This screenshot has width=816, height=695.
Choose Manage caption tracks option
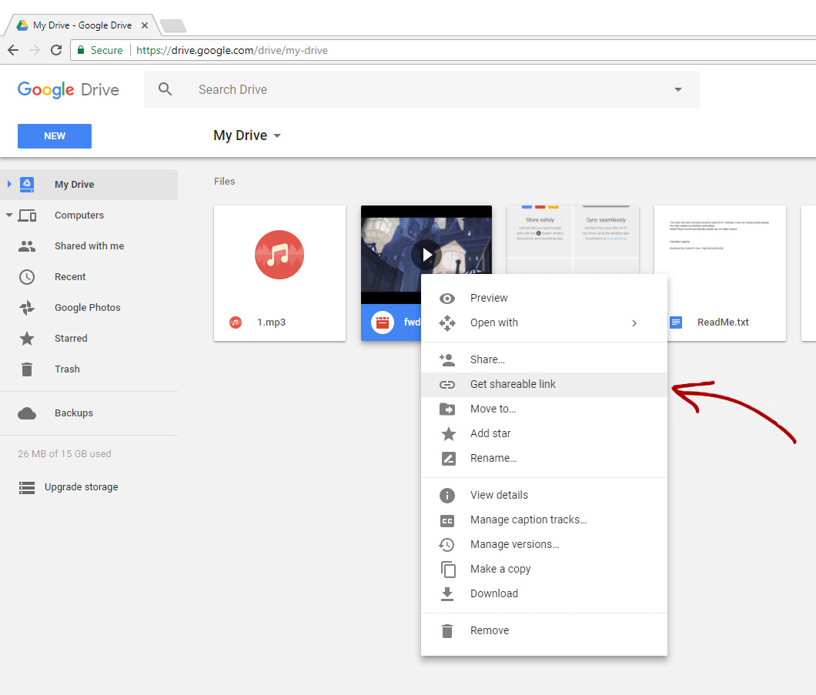point(528,520)
